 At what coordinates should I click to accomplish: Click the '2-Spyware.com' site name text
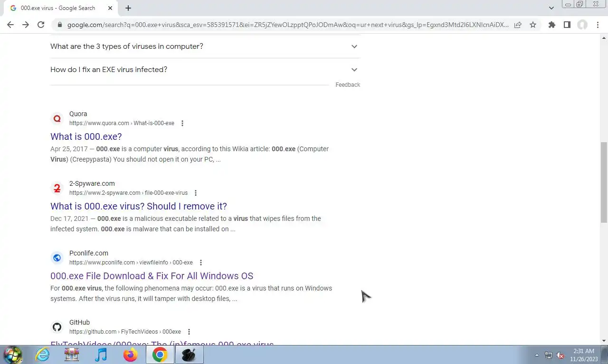[92, 183]
